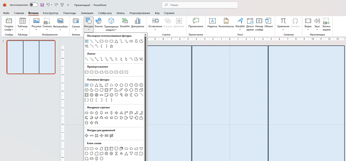Open Customize Quick Access Toolbar dropdown
This screenshot has width=346, height=161.
pos(68,4)
